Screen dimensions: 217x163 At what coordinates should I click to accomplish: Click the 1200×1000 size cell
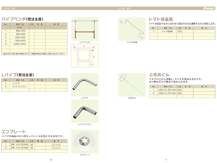click(19, 44)
